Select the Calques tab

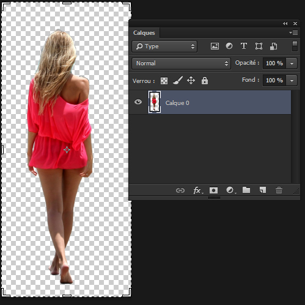pos(144,33)
